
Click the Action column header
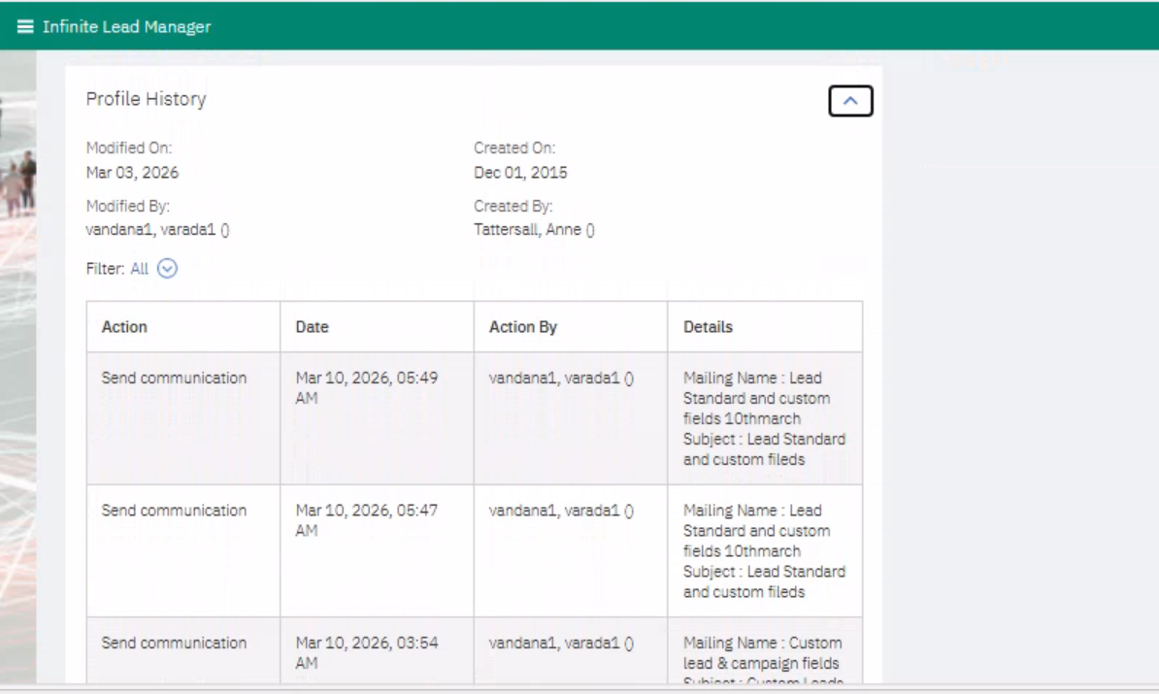(124, 327)
